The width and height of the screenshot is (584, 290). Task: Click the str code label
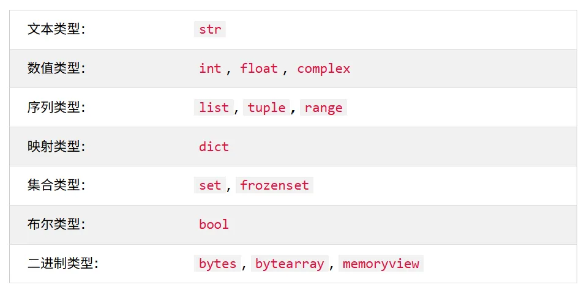pyautogui.click(x=210, y=29)
